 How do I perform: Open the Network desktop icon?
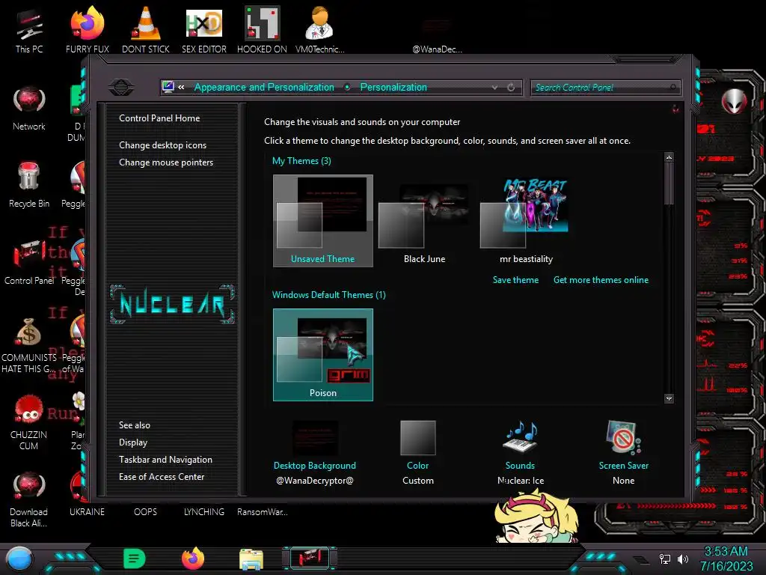(x=29, y=109)
